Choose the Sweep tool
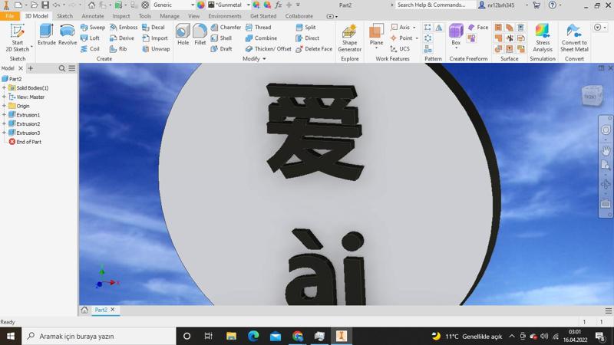The height and width of the screenshot is (345, 614). (93, 28)
